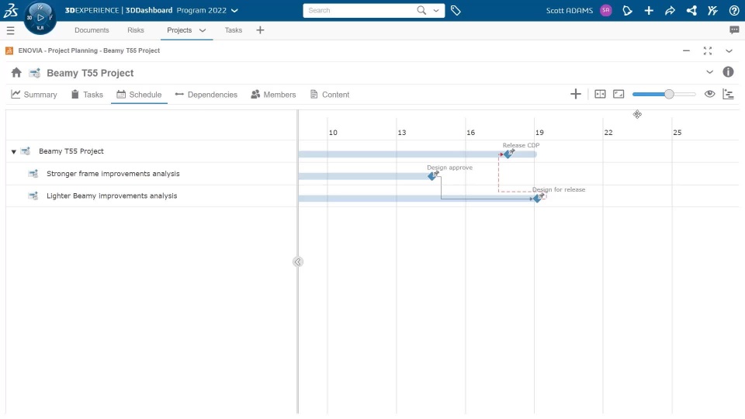Click the fit-to-view frame icon

point(619,94)
